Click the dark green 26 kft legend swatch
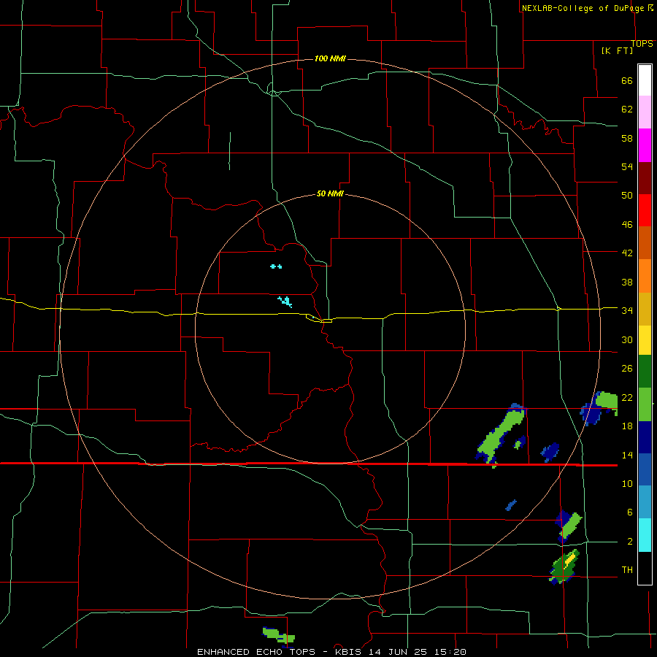657x657 pixels. point(645,372)
